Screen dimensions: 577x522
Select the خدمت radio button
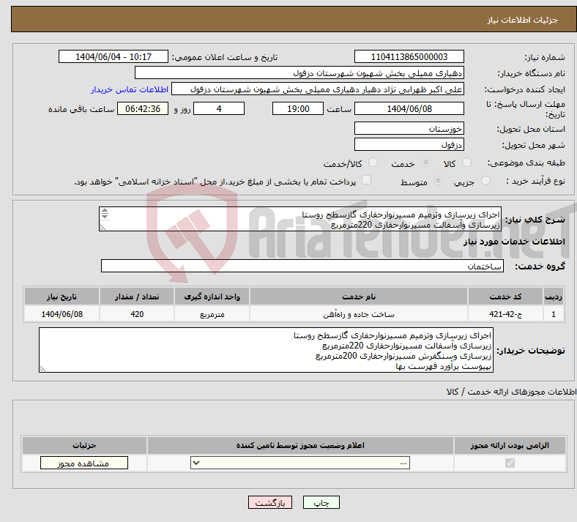[x=425, y=163]
